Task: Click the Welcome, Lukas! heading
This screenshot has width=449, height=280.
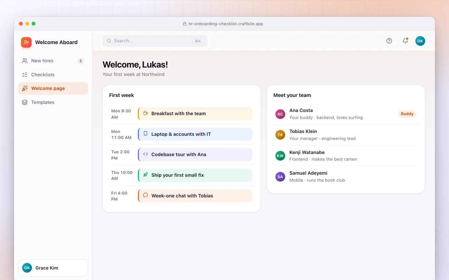Action: (135, 64)
